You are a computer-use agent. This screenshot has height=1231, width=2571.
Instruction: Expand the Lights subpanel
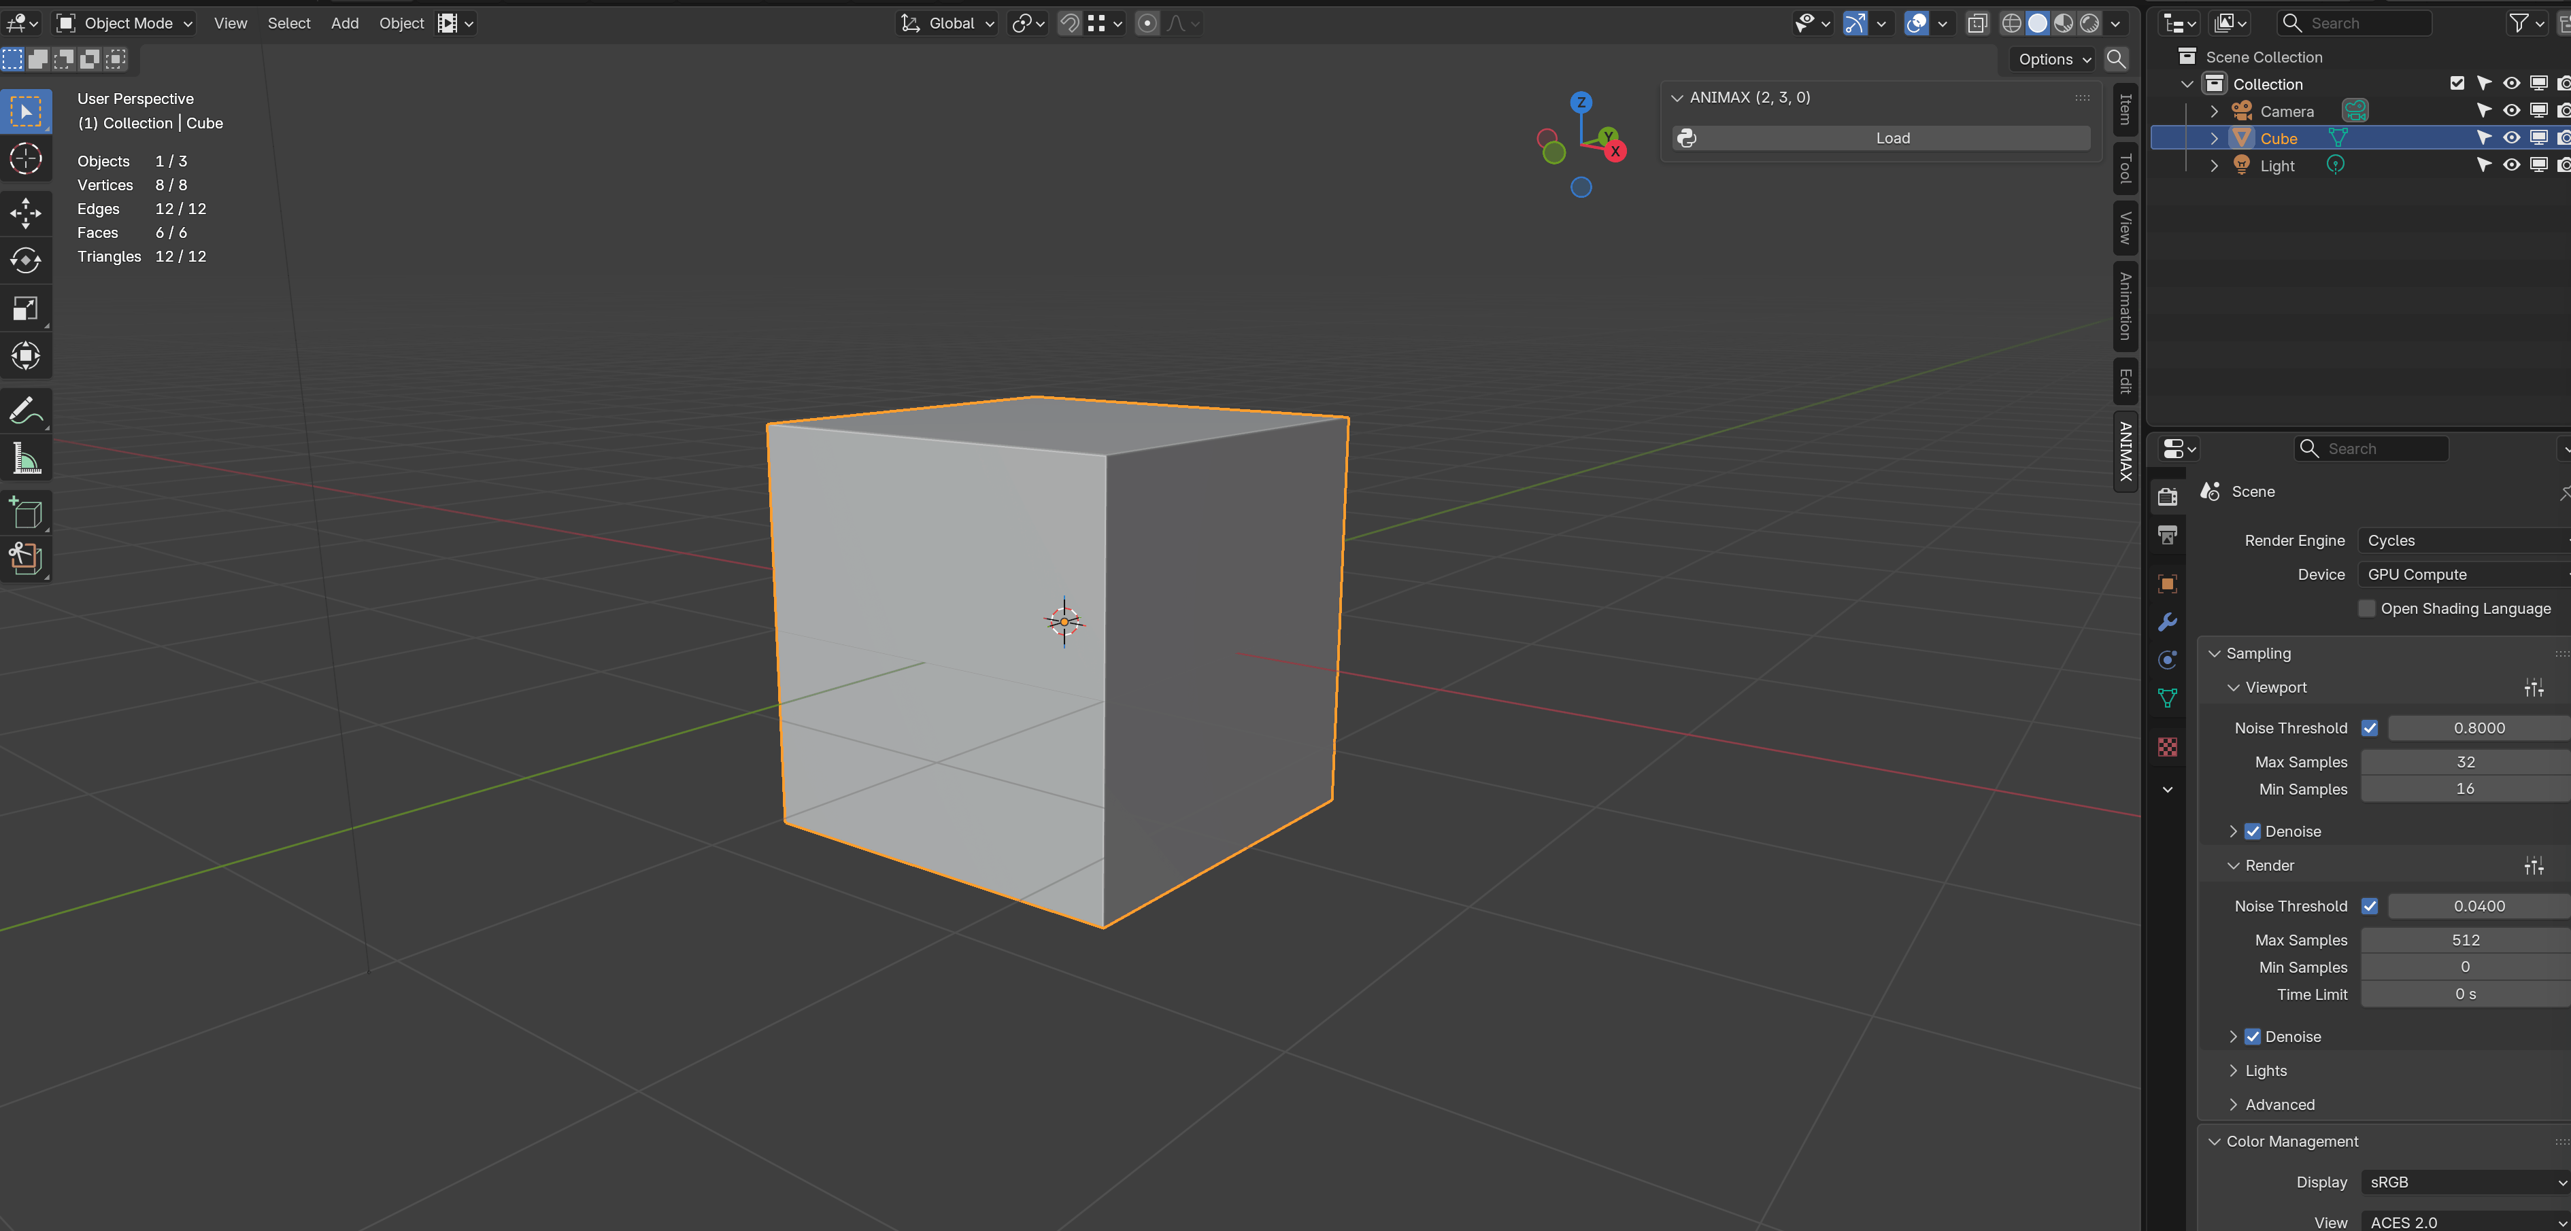coord(2265,1071)
